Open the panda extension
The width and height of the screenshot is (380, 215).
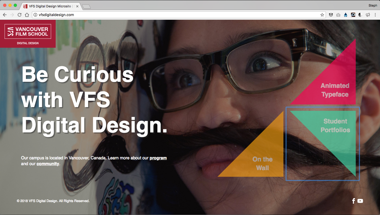[x=331, y=15]
